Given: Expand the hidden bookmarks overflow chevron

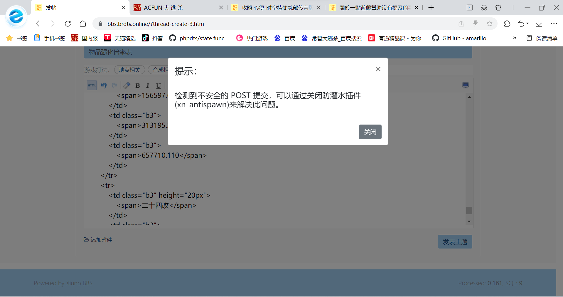Looking at the screenshot, I should coord(514,38).
